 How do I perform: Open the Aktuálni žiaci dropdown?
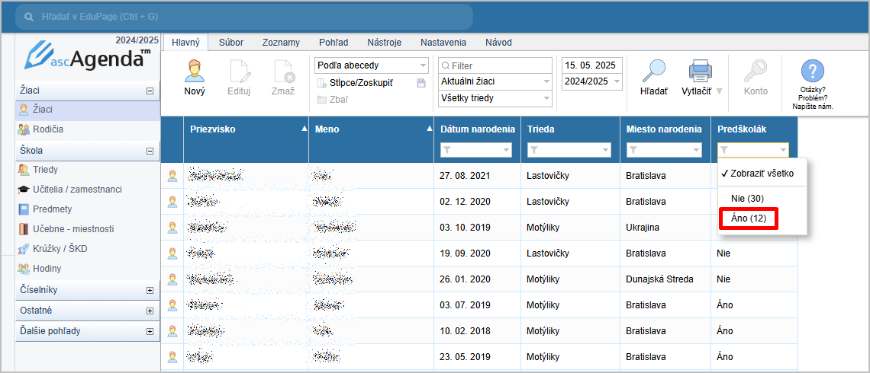pos(495,81)
